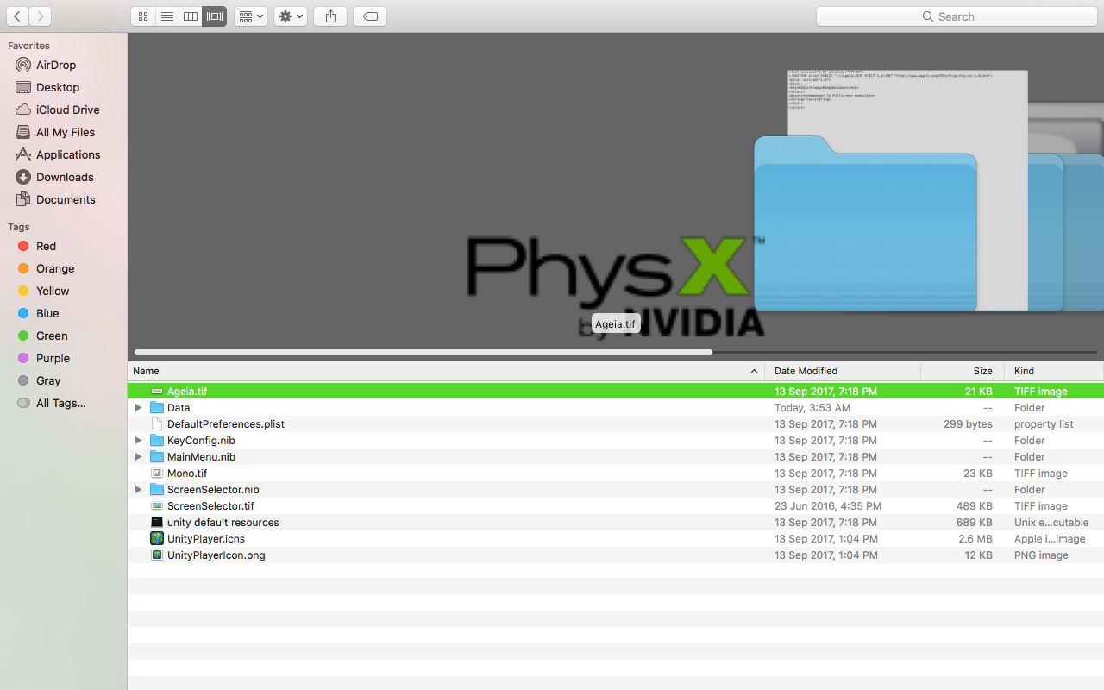Expand the ScreenSelector.nib disclosure triangle

click(x=138, y=490)
